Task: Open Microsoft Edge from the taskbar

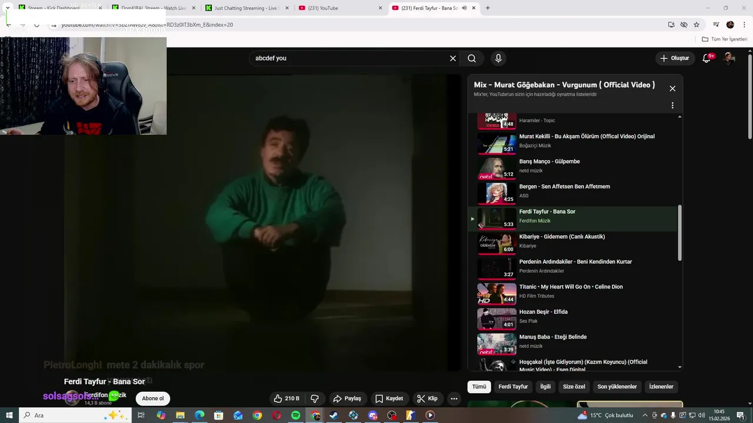Action: click(199, 415)
